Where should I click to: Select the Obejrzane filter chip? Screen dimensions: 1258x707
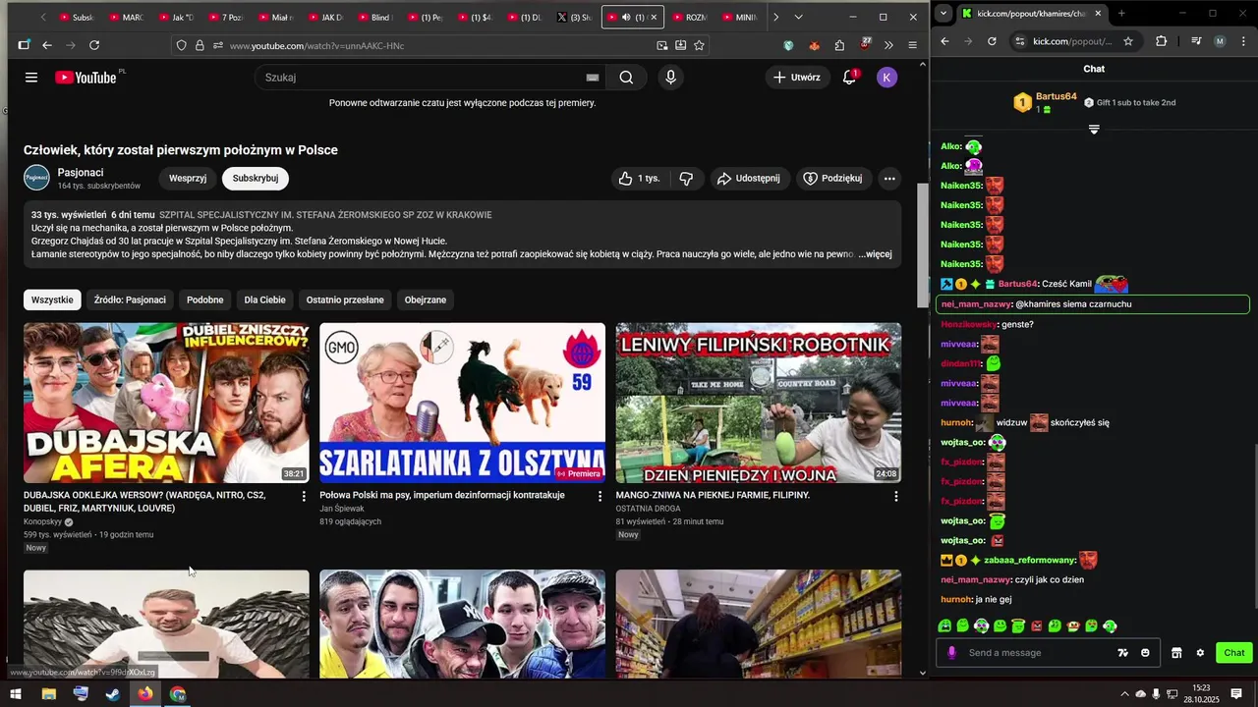coord(426,299)
